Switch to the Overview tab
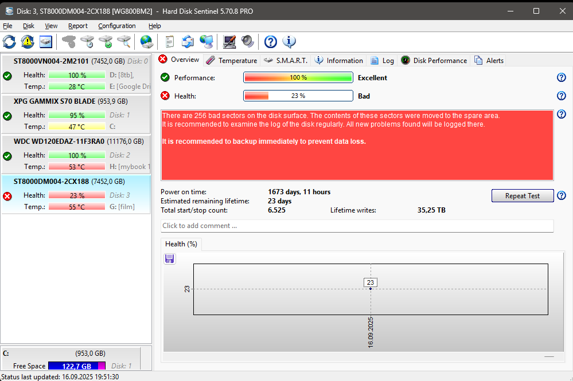Image resolution: width=573 pixels, height=381 pixels. point(179,60)
